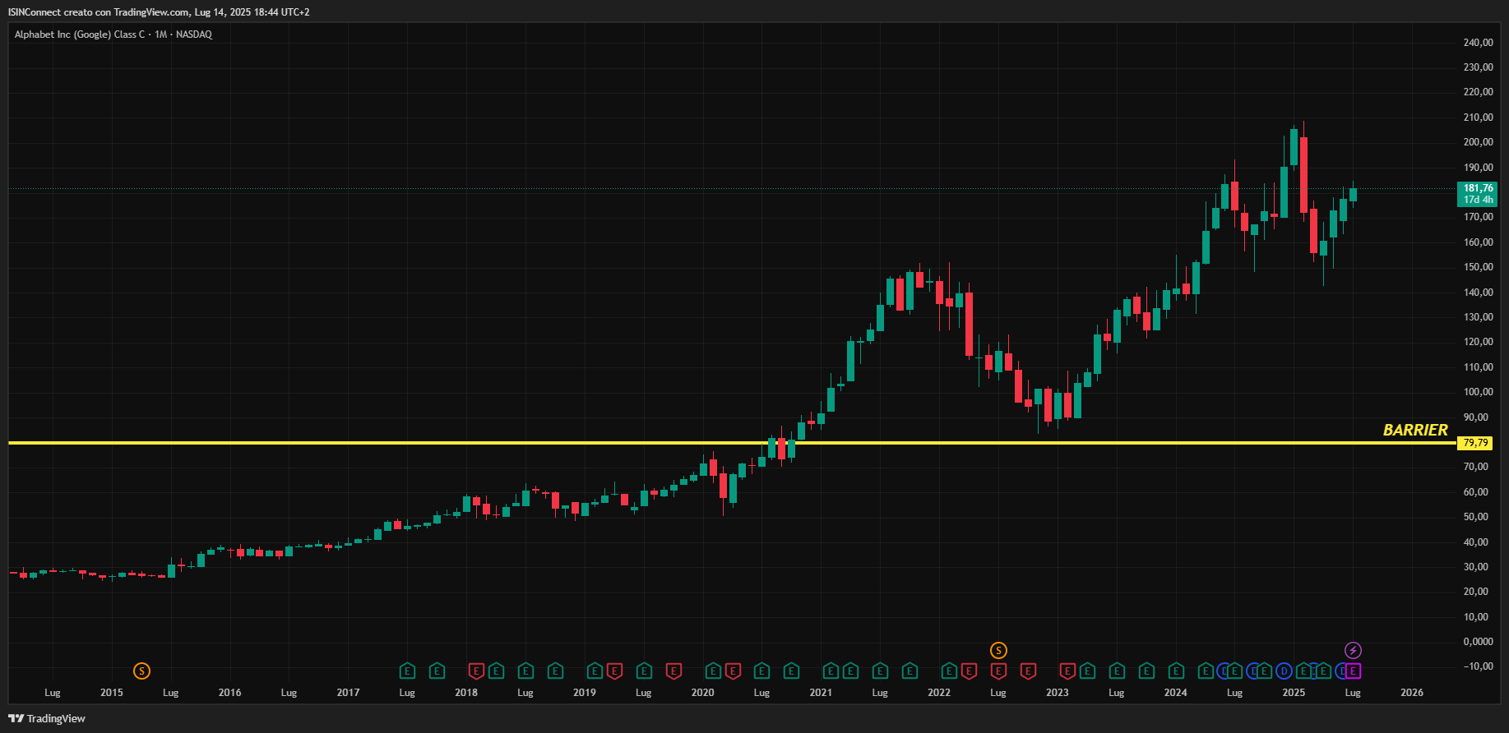Click the green 181,76 current price label
Screen dimensions: 1509x733
coord(1478,194)
